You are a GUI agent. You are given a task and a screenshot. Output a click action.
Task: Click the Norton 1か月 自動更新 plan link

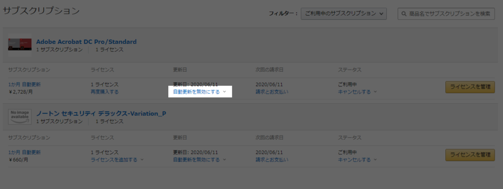(25, 152)
